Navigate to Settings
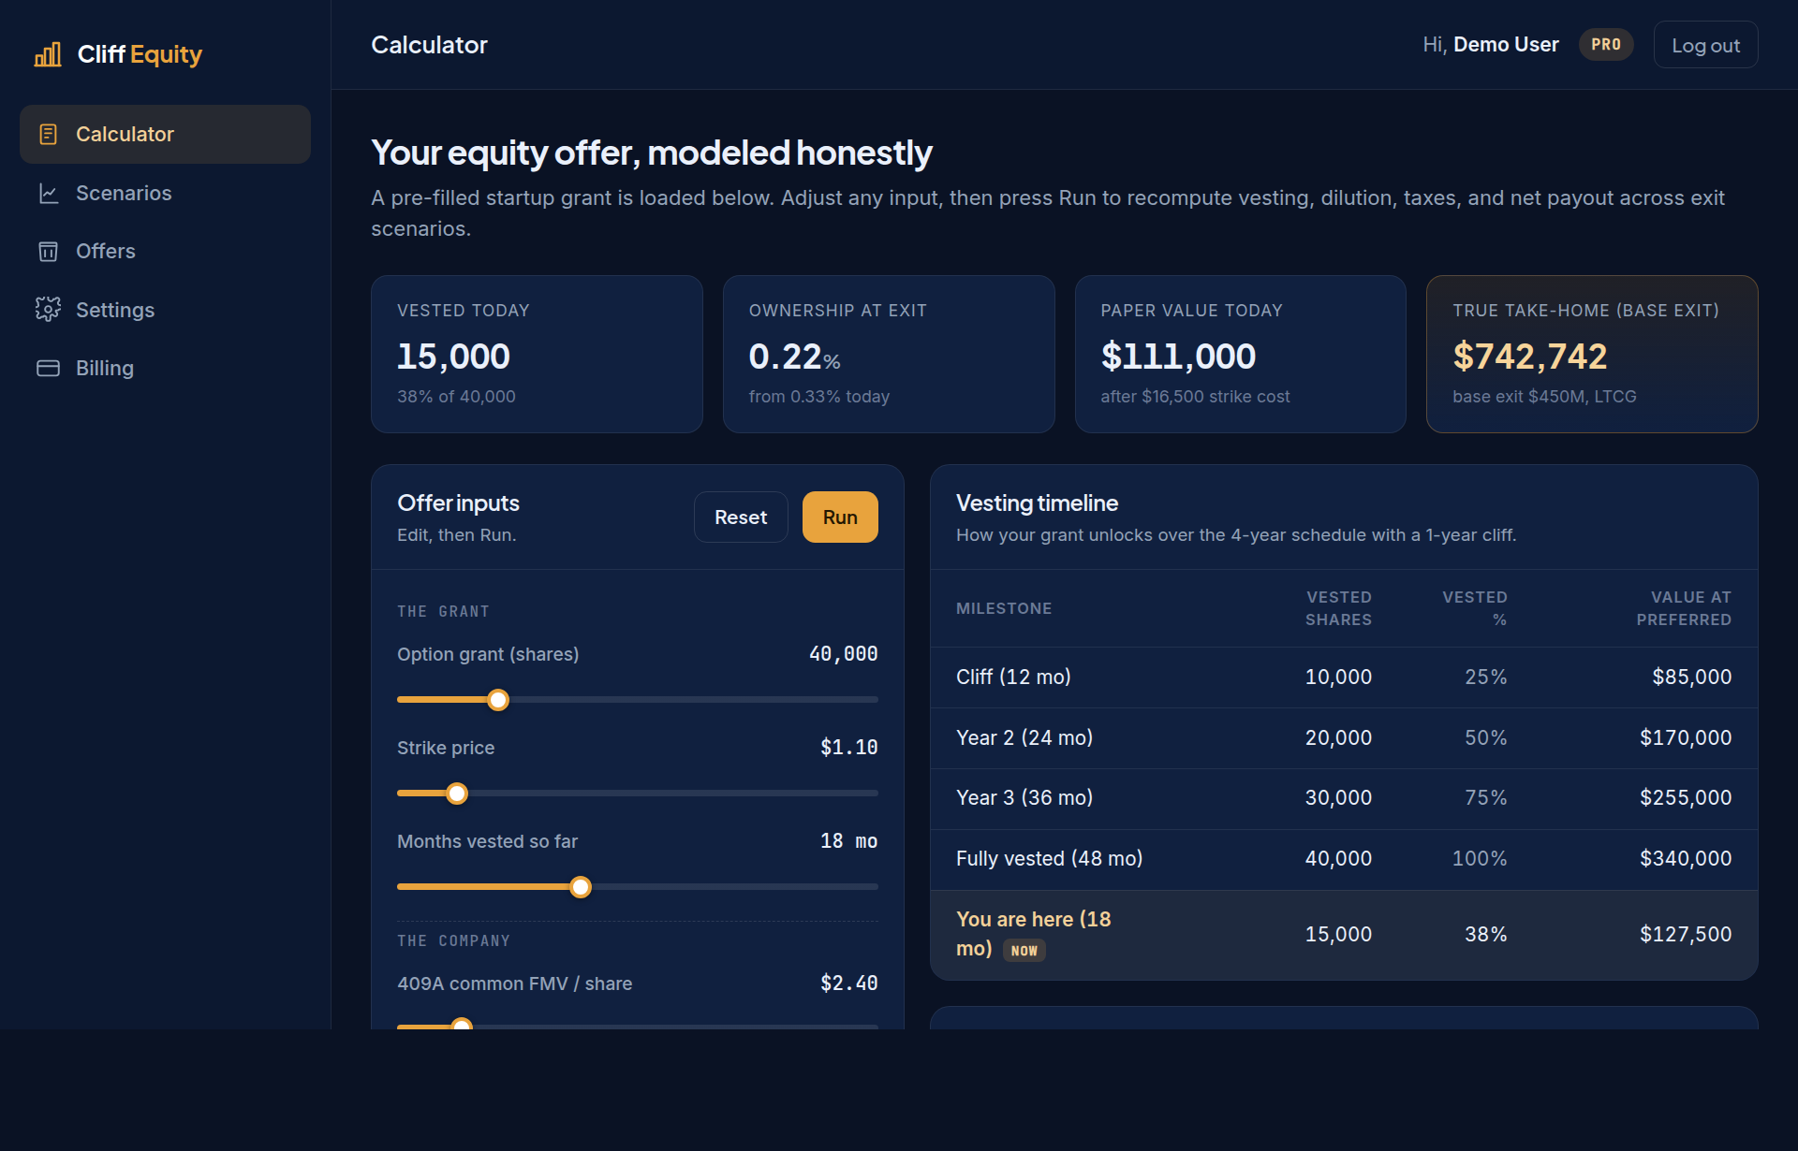Image resolution: width=1798 pixels, height=1151 pixels. [x=165, y=310]
